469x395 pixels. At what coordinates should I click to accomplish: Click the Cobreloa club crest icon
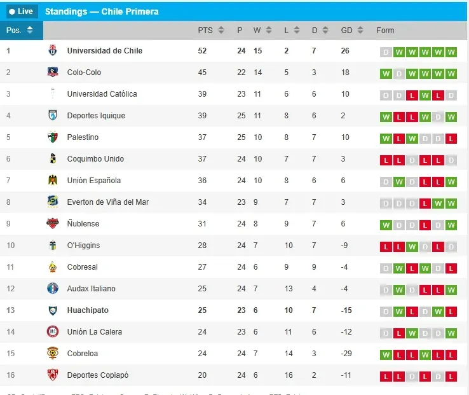pyautogui.click(x=53, y=354)
